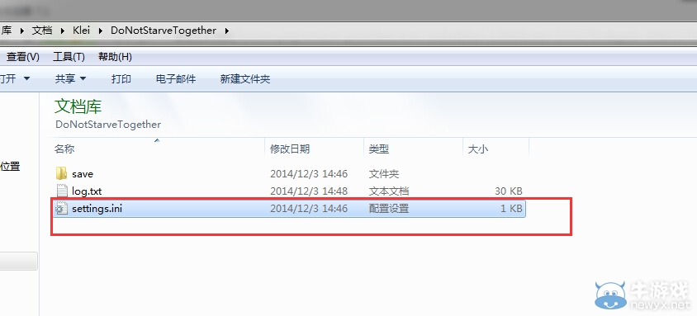
Task: Sort by 类型 column header
Action: (x=379, y=149)
